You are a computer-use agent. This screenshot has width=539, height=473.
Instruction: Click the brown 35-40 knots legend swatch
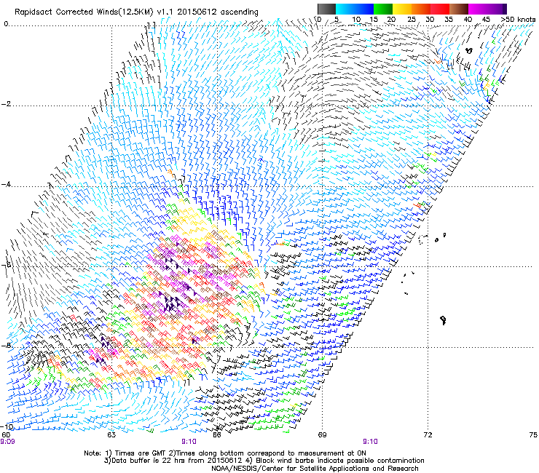pos(459,9)
